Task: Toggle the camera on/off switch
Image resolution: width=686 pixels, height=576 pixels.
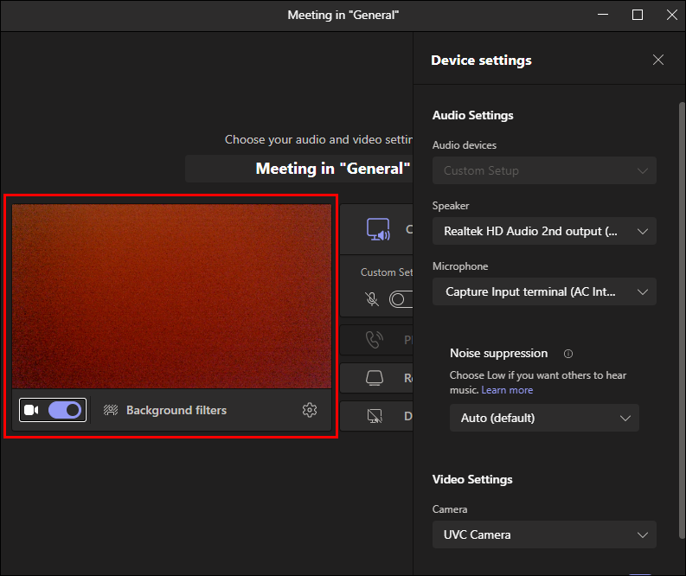Action: [x=66, y=410]
